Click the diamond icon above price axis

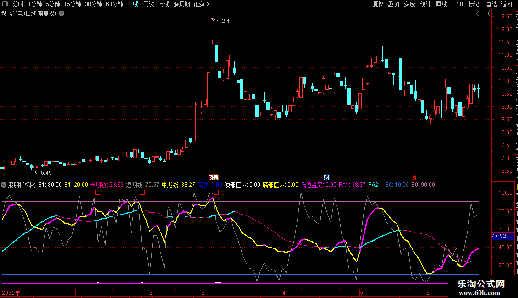click(x=479, y=14)
